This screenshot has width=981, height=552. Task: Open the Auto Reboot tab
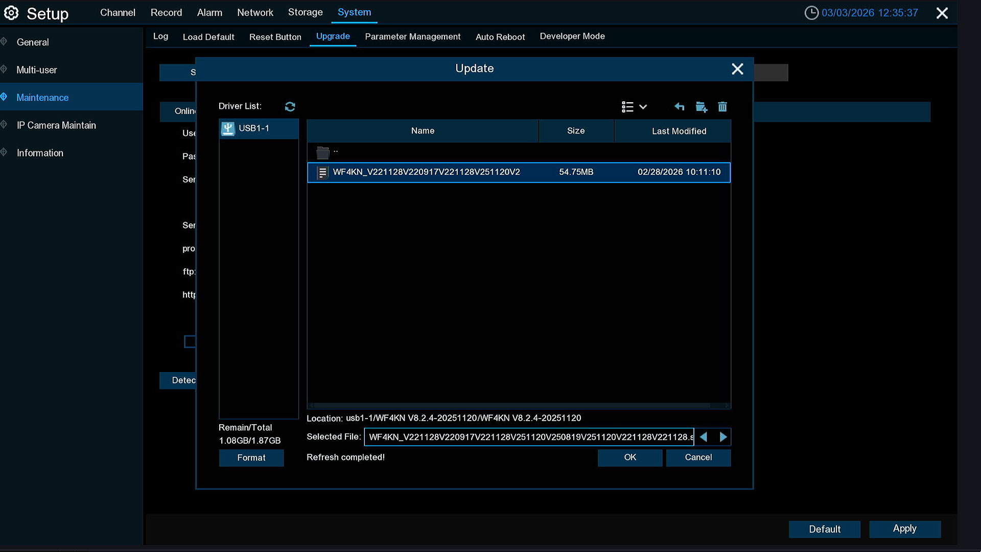500,37
